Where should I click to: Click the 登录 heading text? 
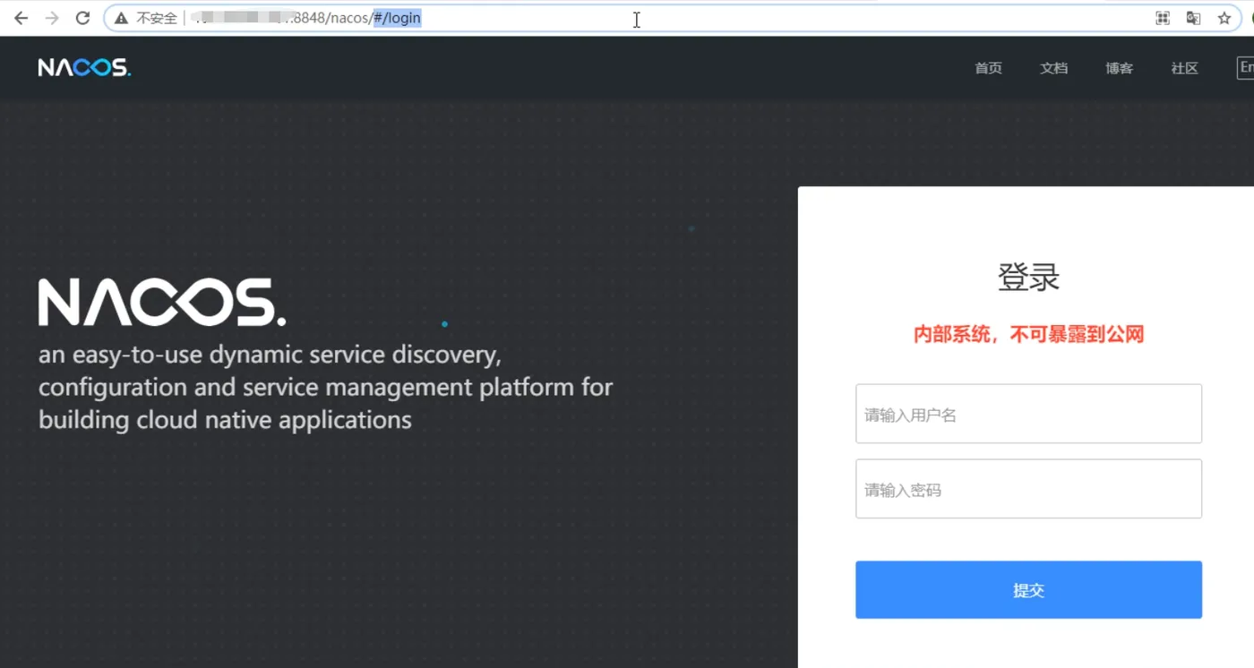(1028, 277)
